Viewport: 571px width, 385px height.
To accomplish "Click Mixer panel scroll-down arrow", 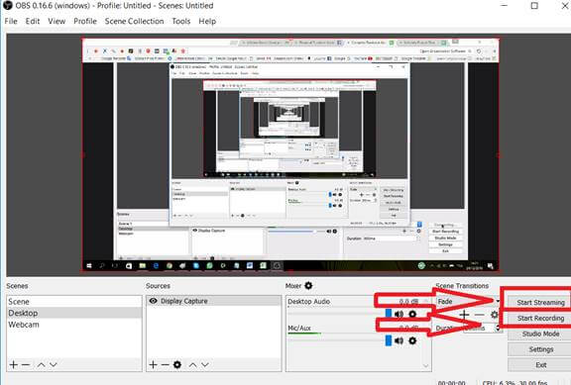I will coord(425,366).
